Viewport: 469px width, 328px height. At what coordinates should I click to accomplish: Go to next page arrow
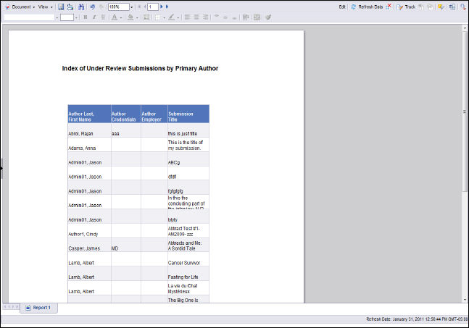[x=162, y=6]
